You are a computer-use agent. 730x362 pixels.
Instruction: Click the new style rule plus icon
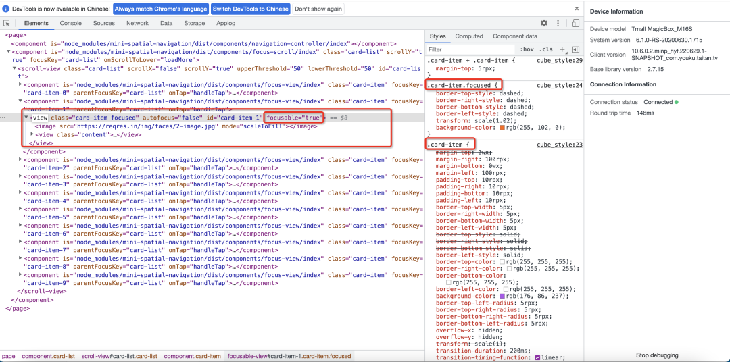click(562, 49)
